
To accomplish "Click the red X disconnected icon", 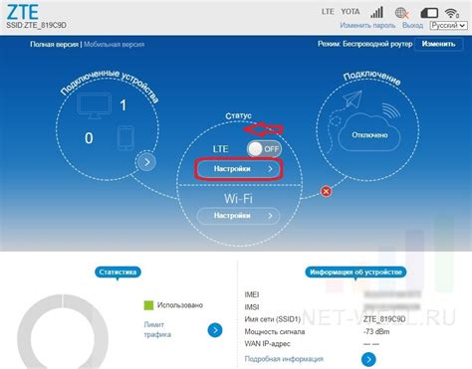I will pos(326,191).
